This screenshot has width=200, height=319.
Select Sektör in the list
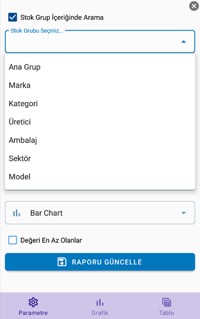pyautogui.click(x=100, y=159)
